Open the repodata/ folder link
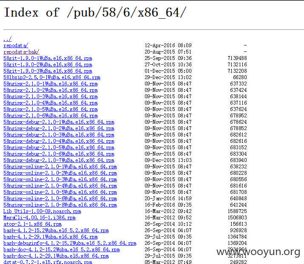 [x=16, y=45]
